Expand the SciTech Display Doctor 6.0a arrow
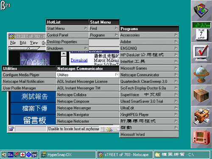The image size is (212, 159). (x=176, y=88)
